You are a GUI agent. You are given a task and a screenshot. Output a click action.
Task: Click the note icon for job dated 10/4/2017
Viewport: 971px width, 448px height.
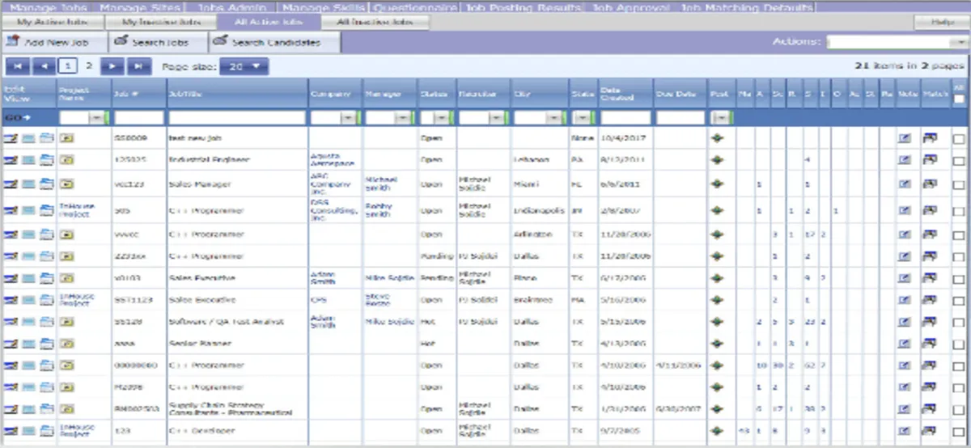(x=905, y=139)
